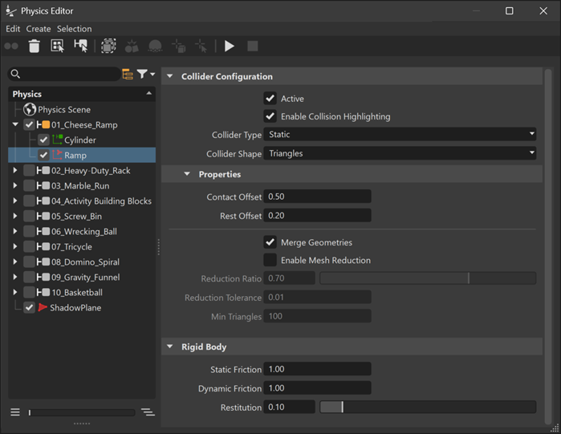561x434 pixels.
Task: Expand the 07_Tricycle tree node
Action: click(x=15, y=246)
